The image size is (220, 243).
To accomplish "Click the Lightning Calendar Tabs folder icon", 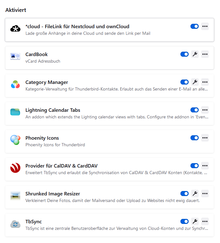I will [15, 112].
